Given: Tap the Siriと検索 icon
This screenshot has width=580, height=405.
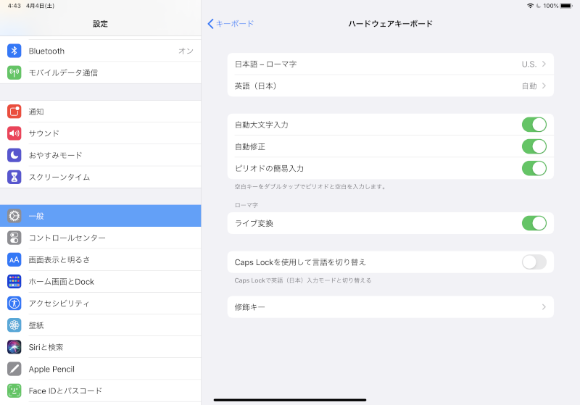Looking at the screenshot, I should pyautogui.click(x=14, y=346).
